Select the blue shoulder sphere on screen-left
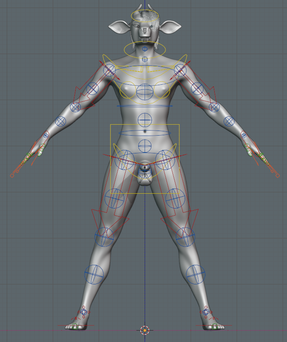This screenshot has width=287, height=342. 109,70
